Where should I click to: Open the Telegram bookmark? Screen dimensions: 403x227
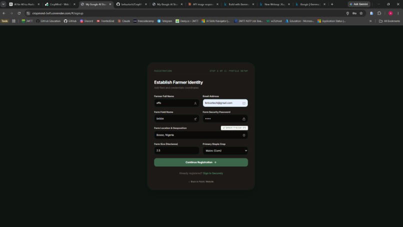pyautogui.click(x=164, y=21)
